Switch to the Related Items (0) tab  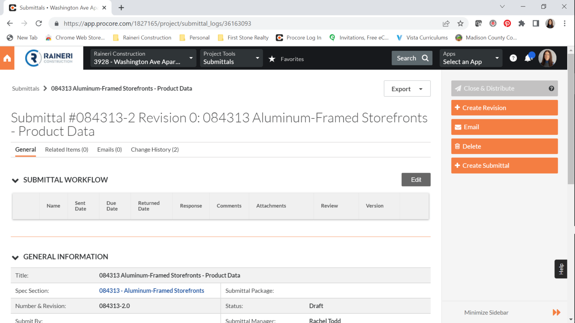tap(67, 150)
